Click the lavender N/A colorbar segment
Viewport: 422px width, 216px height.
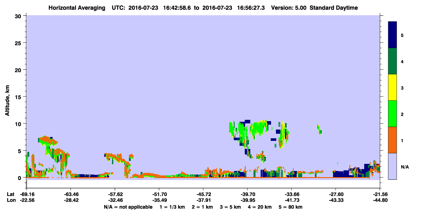pos(392,166)
